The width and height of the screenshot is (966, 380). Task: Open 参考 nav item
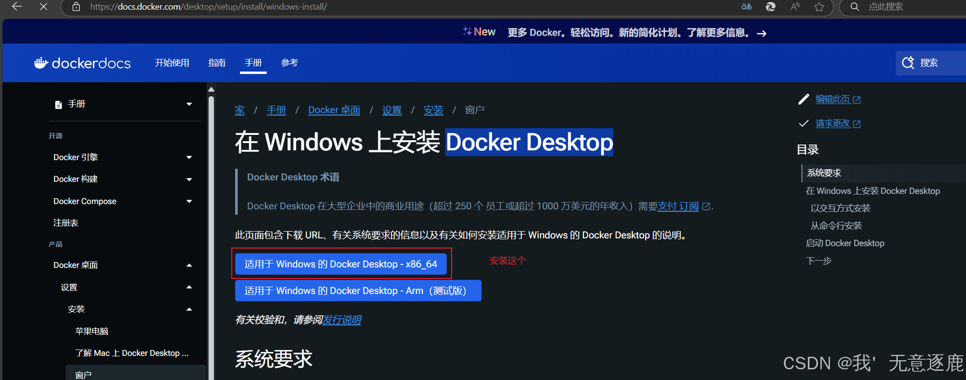(289, 63)
